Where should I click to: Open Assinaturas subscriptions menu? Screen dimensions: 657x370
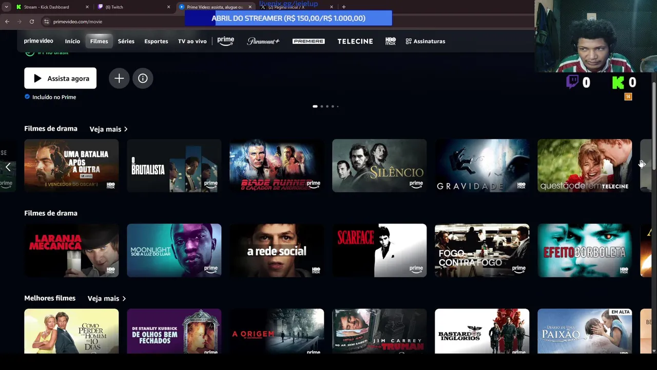pyautogui.click(x=426, y=41)
